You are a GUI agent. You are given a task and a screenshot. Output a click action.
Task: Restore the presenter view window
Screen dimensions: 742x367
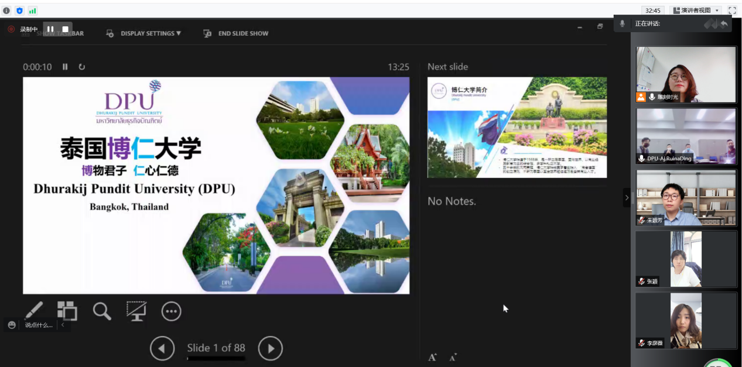(600, 27)
